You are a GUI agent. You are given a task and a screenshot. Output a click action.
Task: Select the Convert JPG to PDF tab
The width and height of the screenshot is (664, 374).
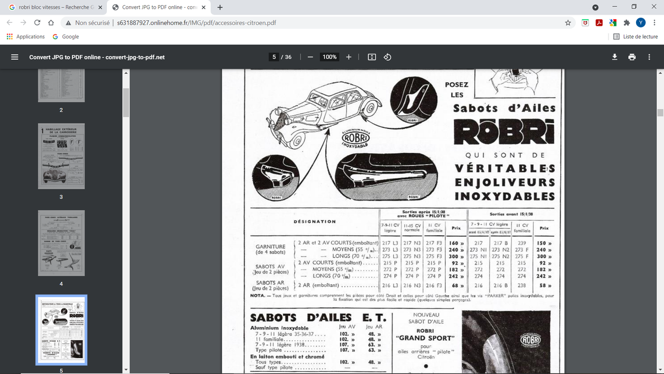click(x=160, y=7)
